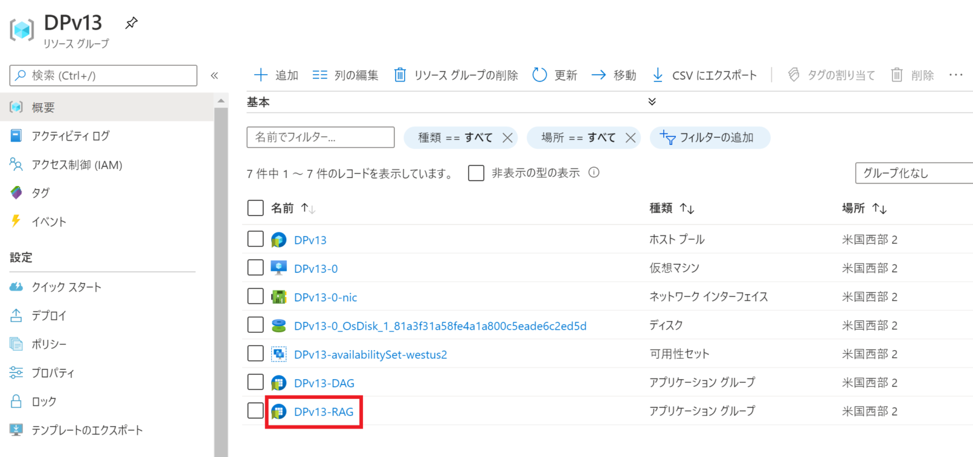Viewport: 973px width, 457px height.
Task: Enable 非表示の型の表示 checkbox
Action: pos(476,172)
